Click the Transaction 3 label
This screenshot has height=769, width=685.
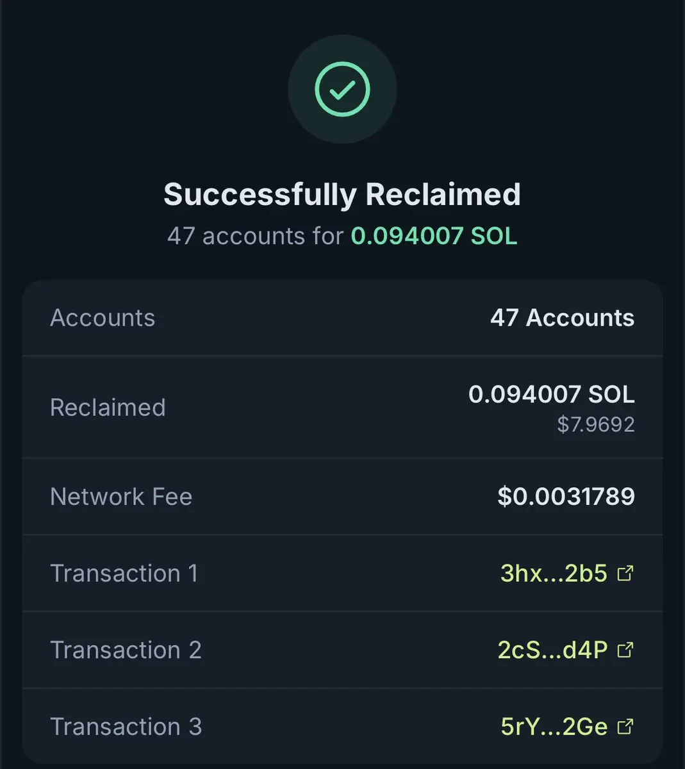(x=126, y=727)
